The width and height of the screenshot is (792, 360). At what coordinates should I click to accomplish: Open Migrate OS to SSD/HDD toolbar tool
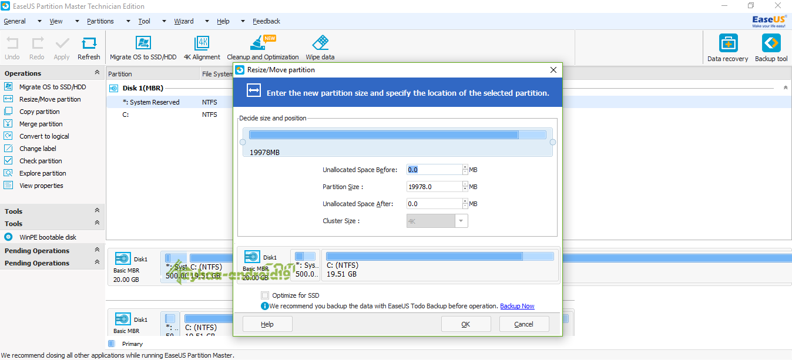pos(143,48)
